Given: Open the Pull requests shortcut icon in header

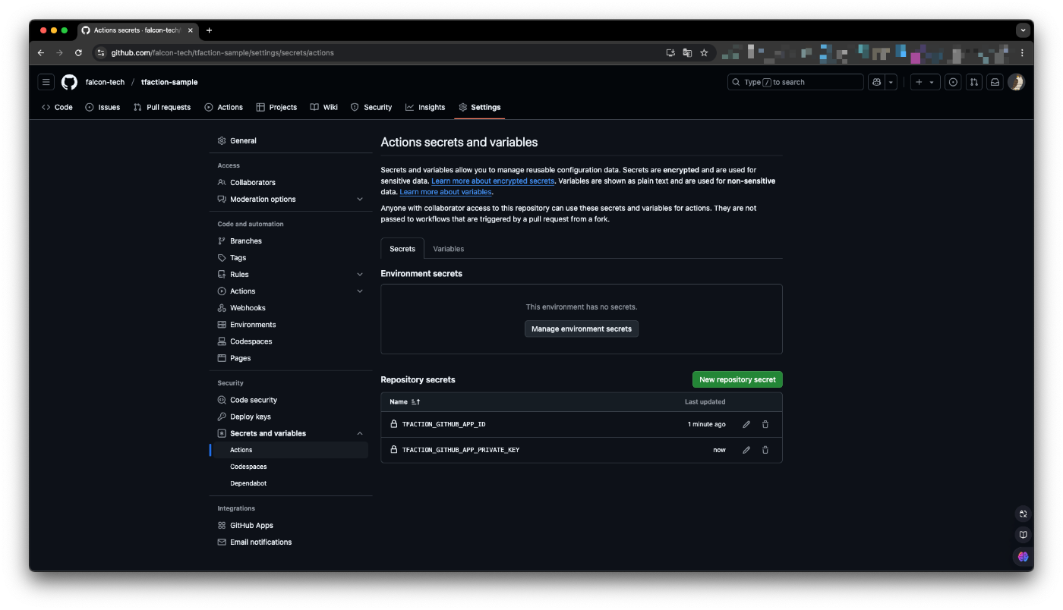Looking at the screenshot, I should pos(974,82).
